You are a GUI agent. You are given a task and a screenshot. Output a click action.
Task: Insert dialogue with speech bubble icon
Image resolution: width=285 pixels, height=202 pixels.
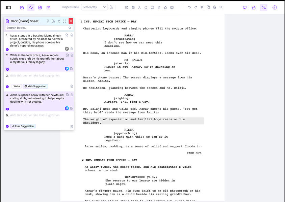click(x=152, y=7)
